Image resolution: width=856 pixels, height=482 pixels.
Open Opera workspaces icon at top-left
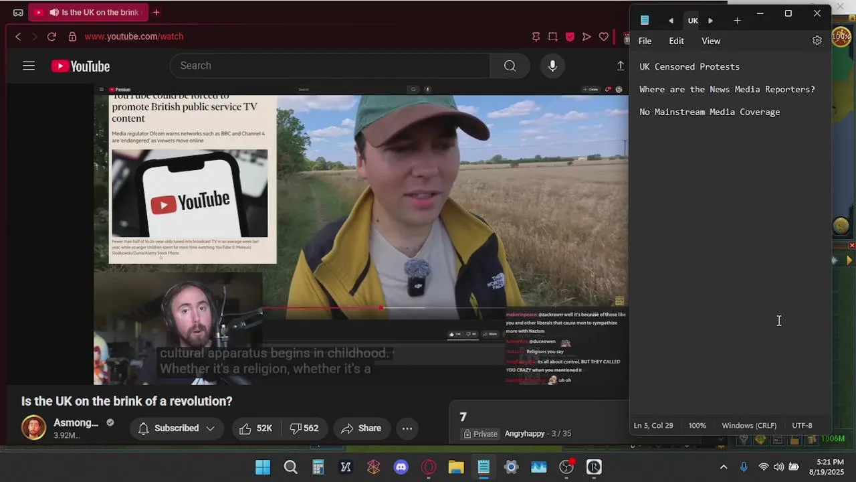[18, 13]
